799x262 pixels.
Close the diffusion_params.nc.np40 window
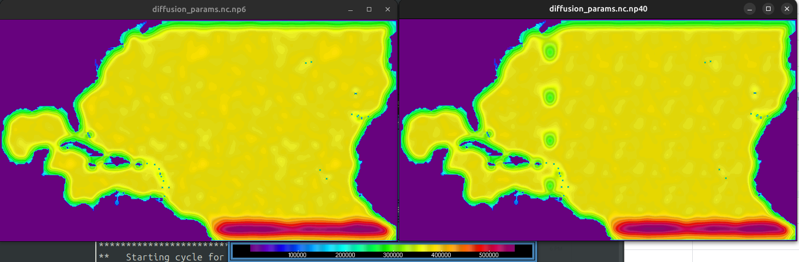point(787,9)
